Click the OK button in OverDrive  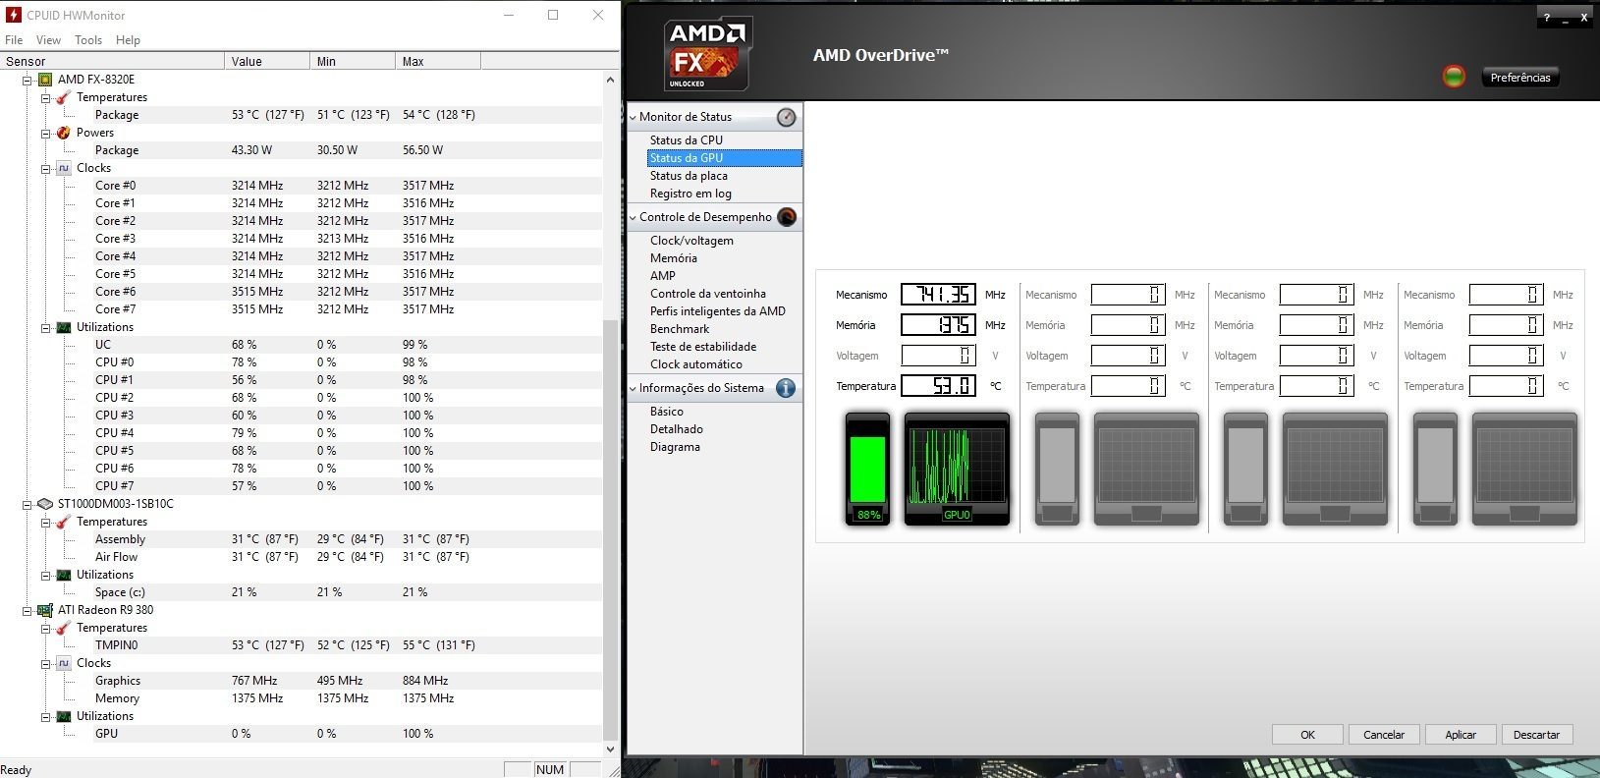click(x=1307, y=734)
